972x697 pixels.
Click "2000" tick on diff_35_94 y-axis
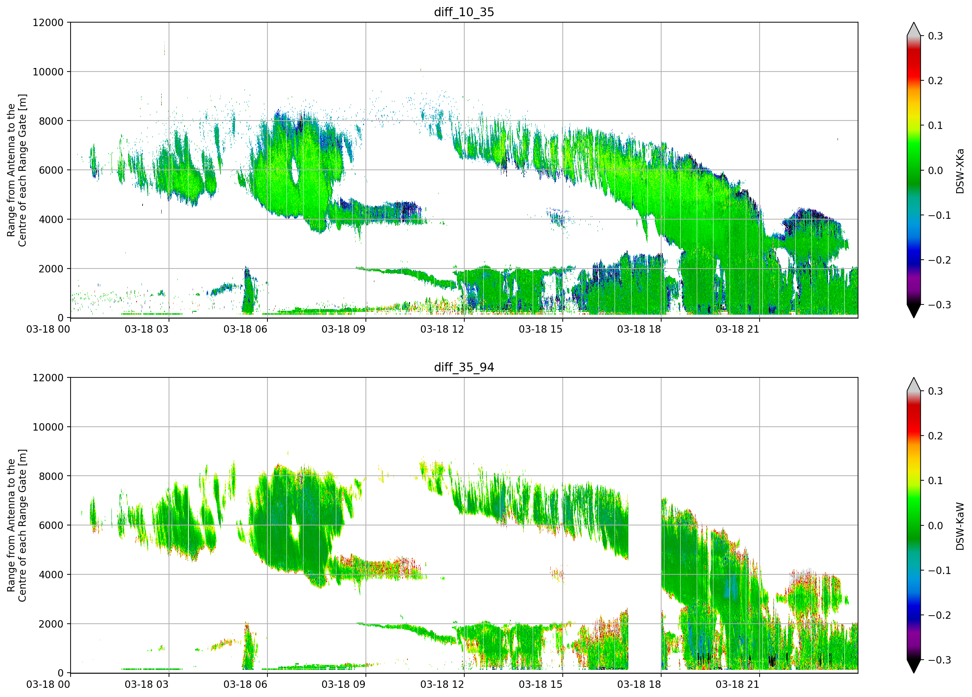[x=51, y=624]
